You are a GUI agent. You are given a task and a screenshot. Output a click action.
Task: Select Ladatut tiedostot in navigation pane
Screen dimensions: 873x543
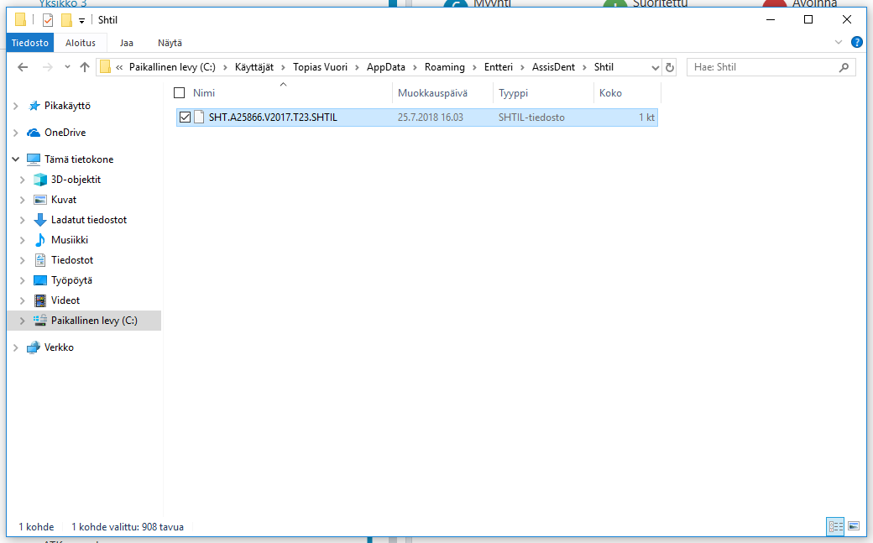pyautogui.click(x=89, y=220)
